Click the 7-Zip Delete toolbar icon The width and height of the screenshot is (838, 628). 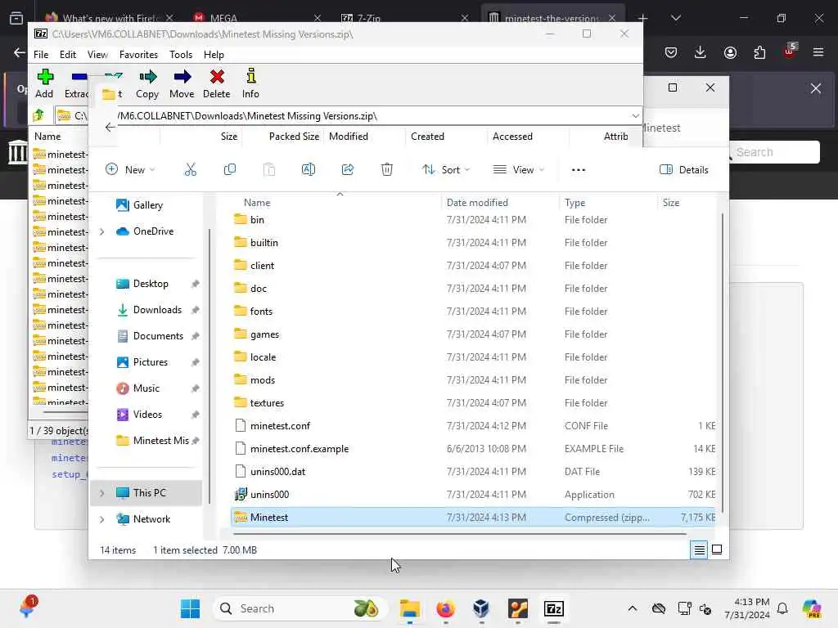point(216,84)
